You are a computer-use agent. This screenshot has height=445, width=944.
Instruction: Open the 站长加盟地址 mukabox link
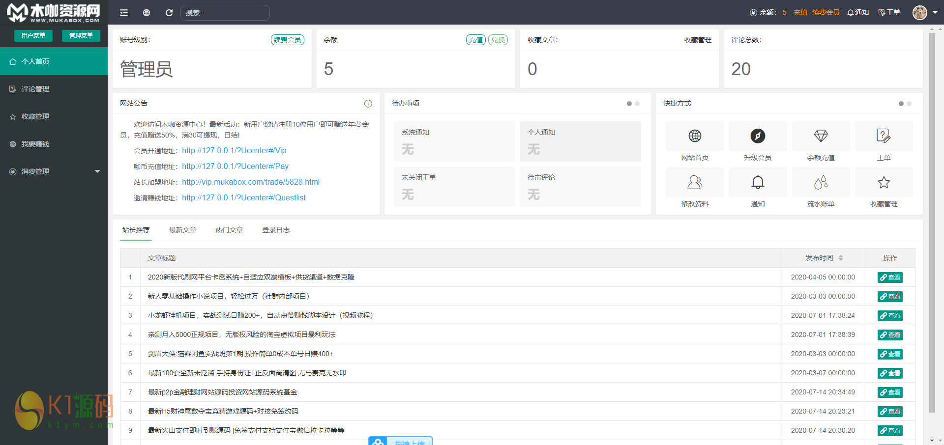click(x=251, y=182)
